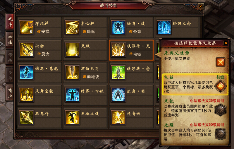Select the 无奥义技能 red X option
Screen dimensions: 234x149
pos(220,62)
